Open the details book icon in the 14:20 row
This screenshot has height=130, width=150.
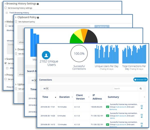[142, 114]
